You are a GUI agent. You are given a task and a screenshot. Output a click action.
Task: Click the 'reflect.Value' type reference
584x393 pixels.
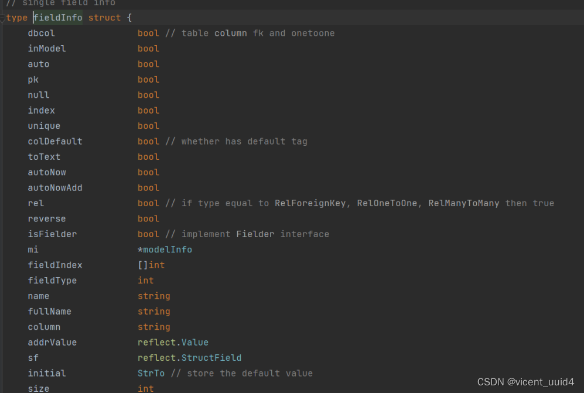(x=173, y=343)
